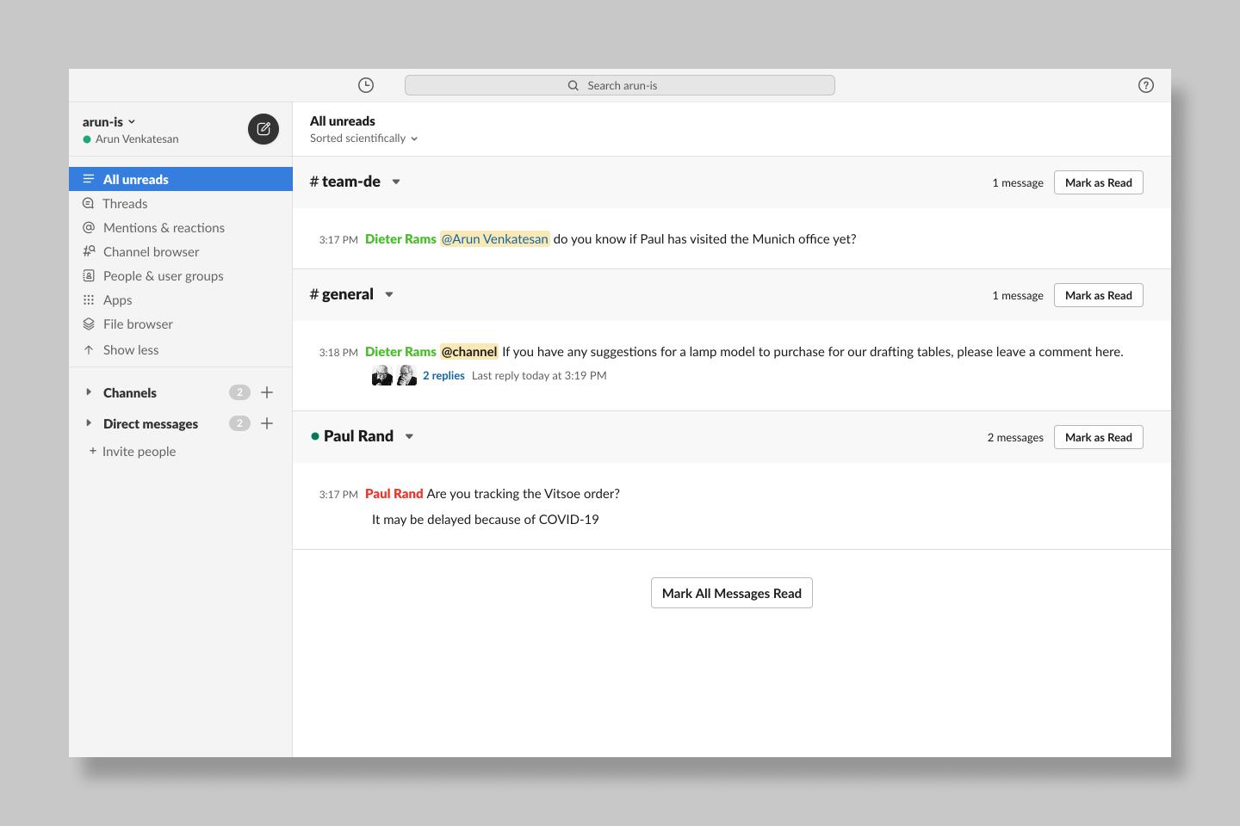1240x826 pixels.
Task: Add a channel with the plus icon
Action: point(267,392)
